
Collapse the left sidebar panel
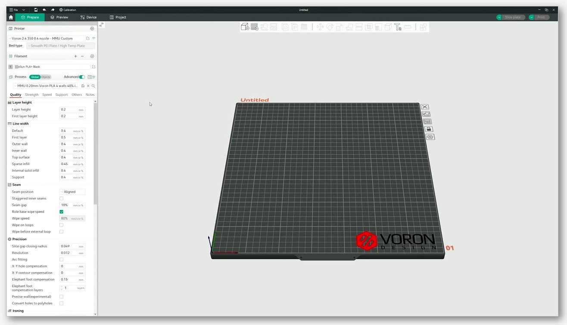pos(102,25)
